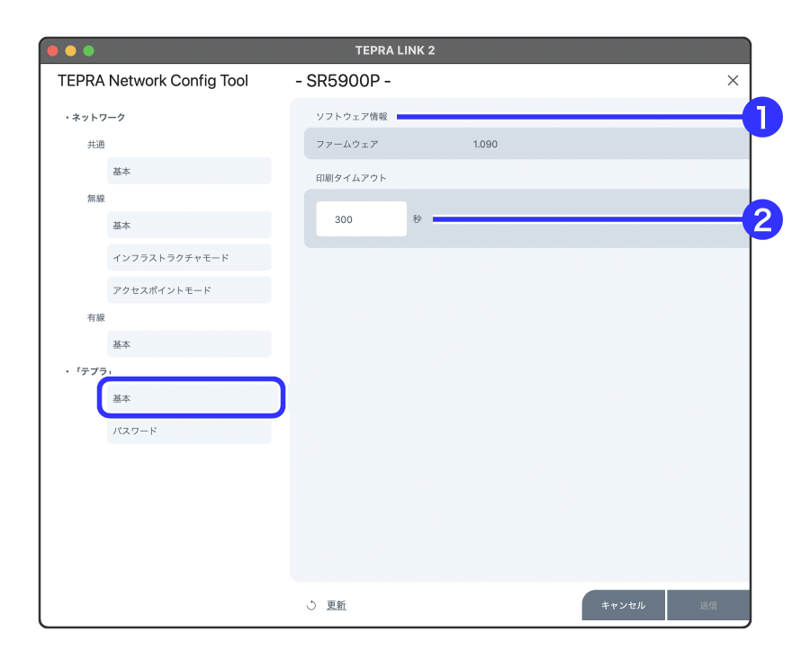Screen dimensions: 792x667
Task: Click the red window close button
Action: pos(53,50)
